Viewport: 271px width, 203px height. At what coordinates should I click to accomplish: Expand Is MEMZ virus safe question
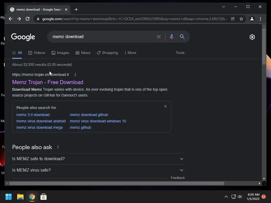coord(98,170)
